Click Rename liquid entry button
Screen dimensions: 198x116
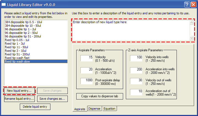(x=19, y=98)
